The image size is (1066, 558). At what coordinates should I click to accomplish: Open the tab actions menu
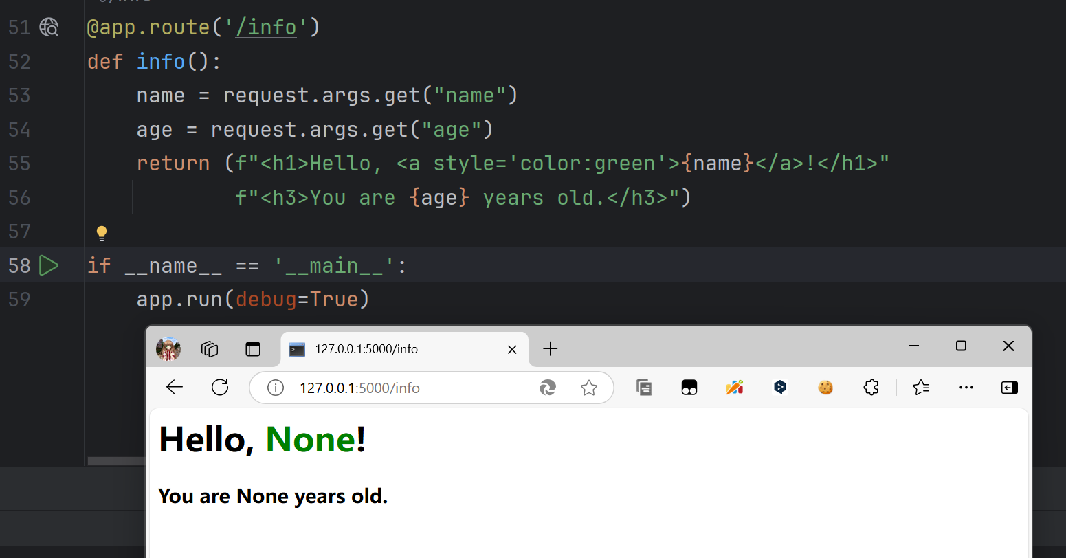click(x=253, y=349)
